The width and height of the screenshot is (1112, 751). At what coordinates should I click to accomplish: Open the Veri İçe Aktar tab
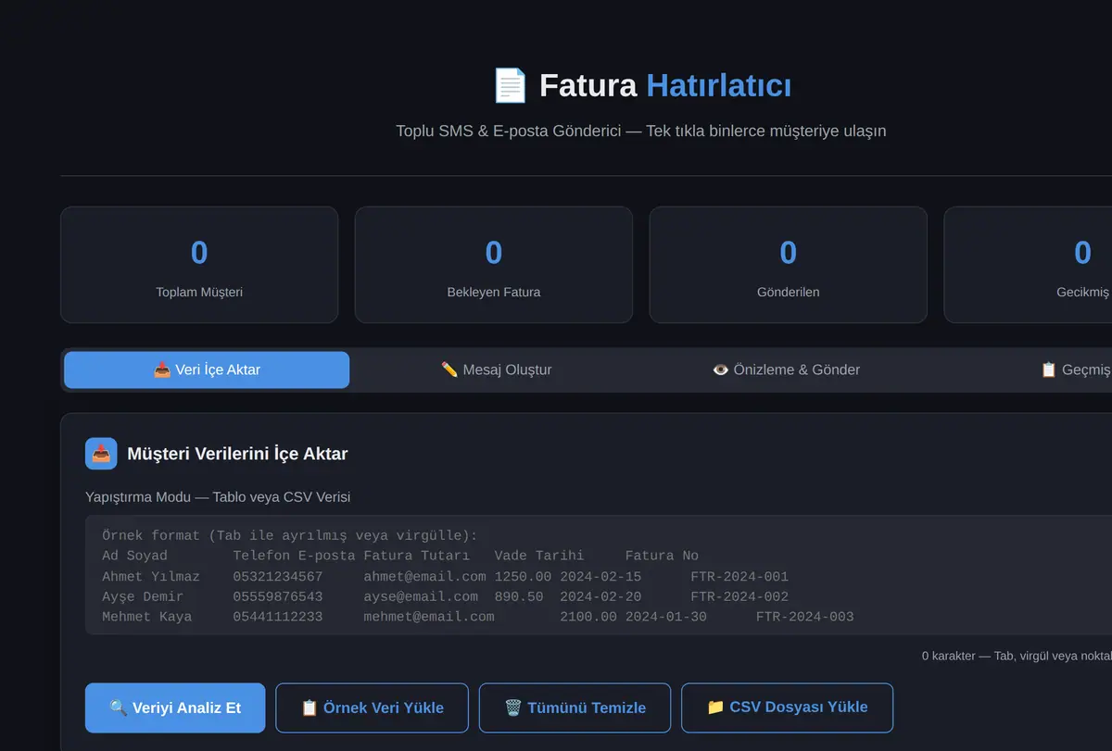(207, 369)
